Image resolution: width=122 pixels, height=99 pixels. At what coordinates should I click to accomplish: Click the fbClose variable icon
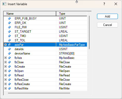click(x=10, y=62)
